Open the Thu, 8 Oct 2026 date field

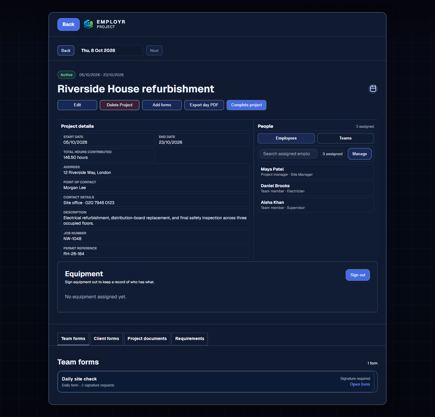click(110, 50)
